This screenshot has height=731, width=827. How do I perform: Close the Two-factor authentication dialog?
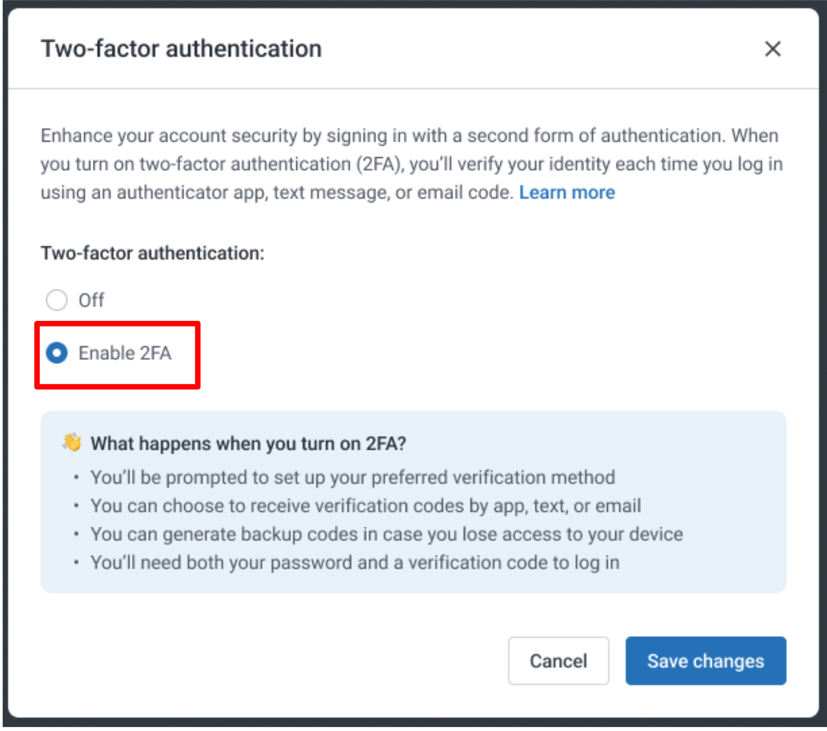click(x=772, y=49)
